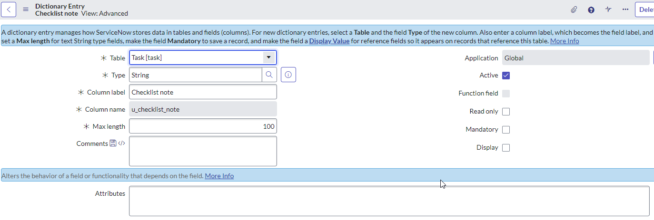The width and height of the screenshot is (654, 220).
Task: Click the info icon beside Type
Action: (x=288, y=75)
